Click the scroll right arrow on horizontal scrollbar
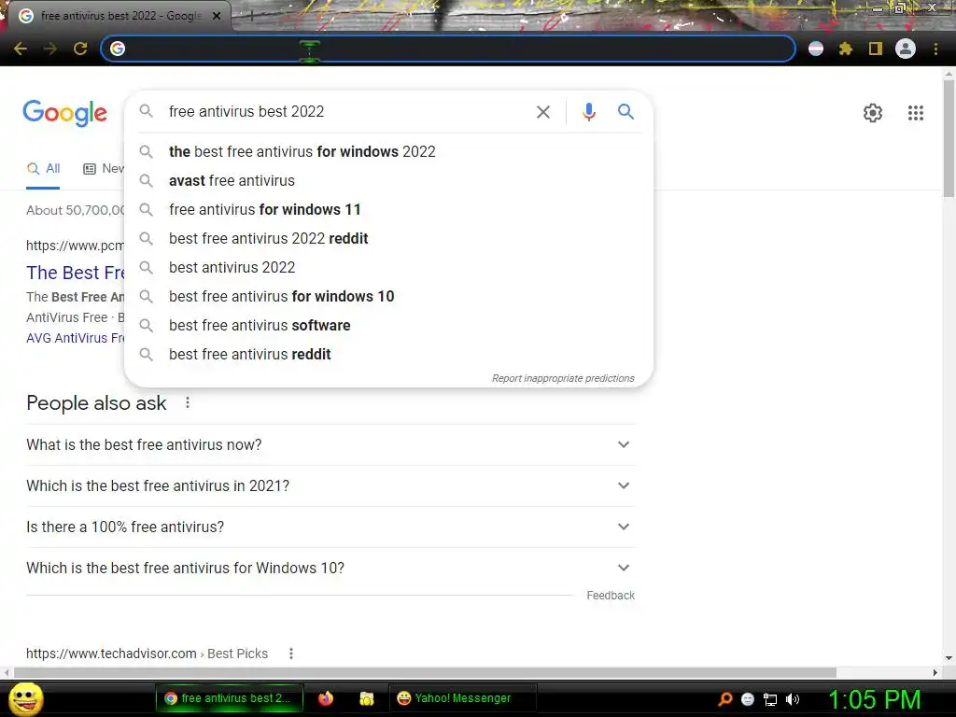 pyautogui.click(x=935, y=672)
